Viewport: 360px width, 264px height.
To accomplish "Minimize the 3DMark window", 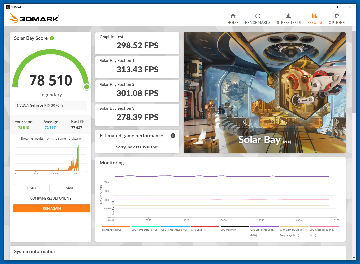I will coord(327,7).
